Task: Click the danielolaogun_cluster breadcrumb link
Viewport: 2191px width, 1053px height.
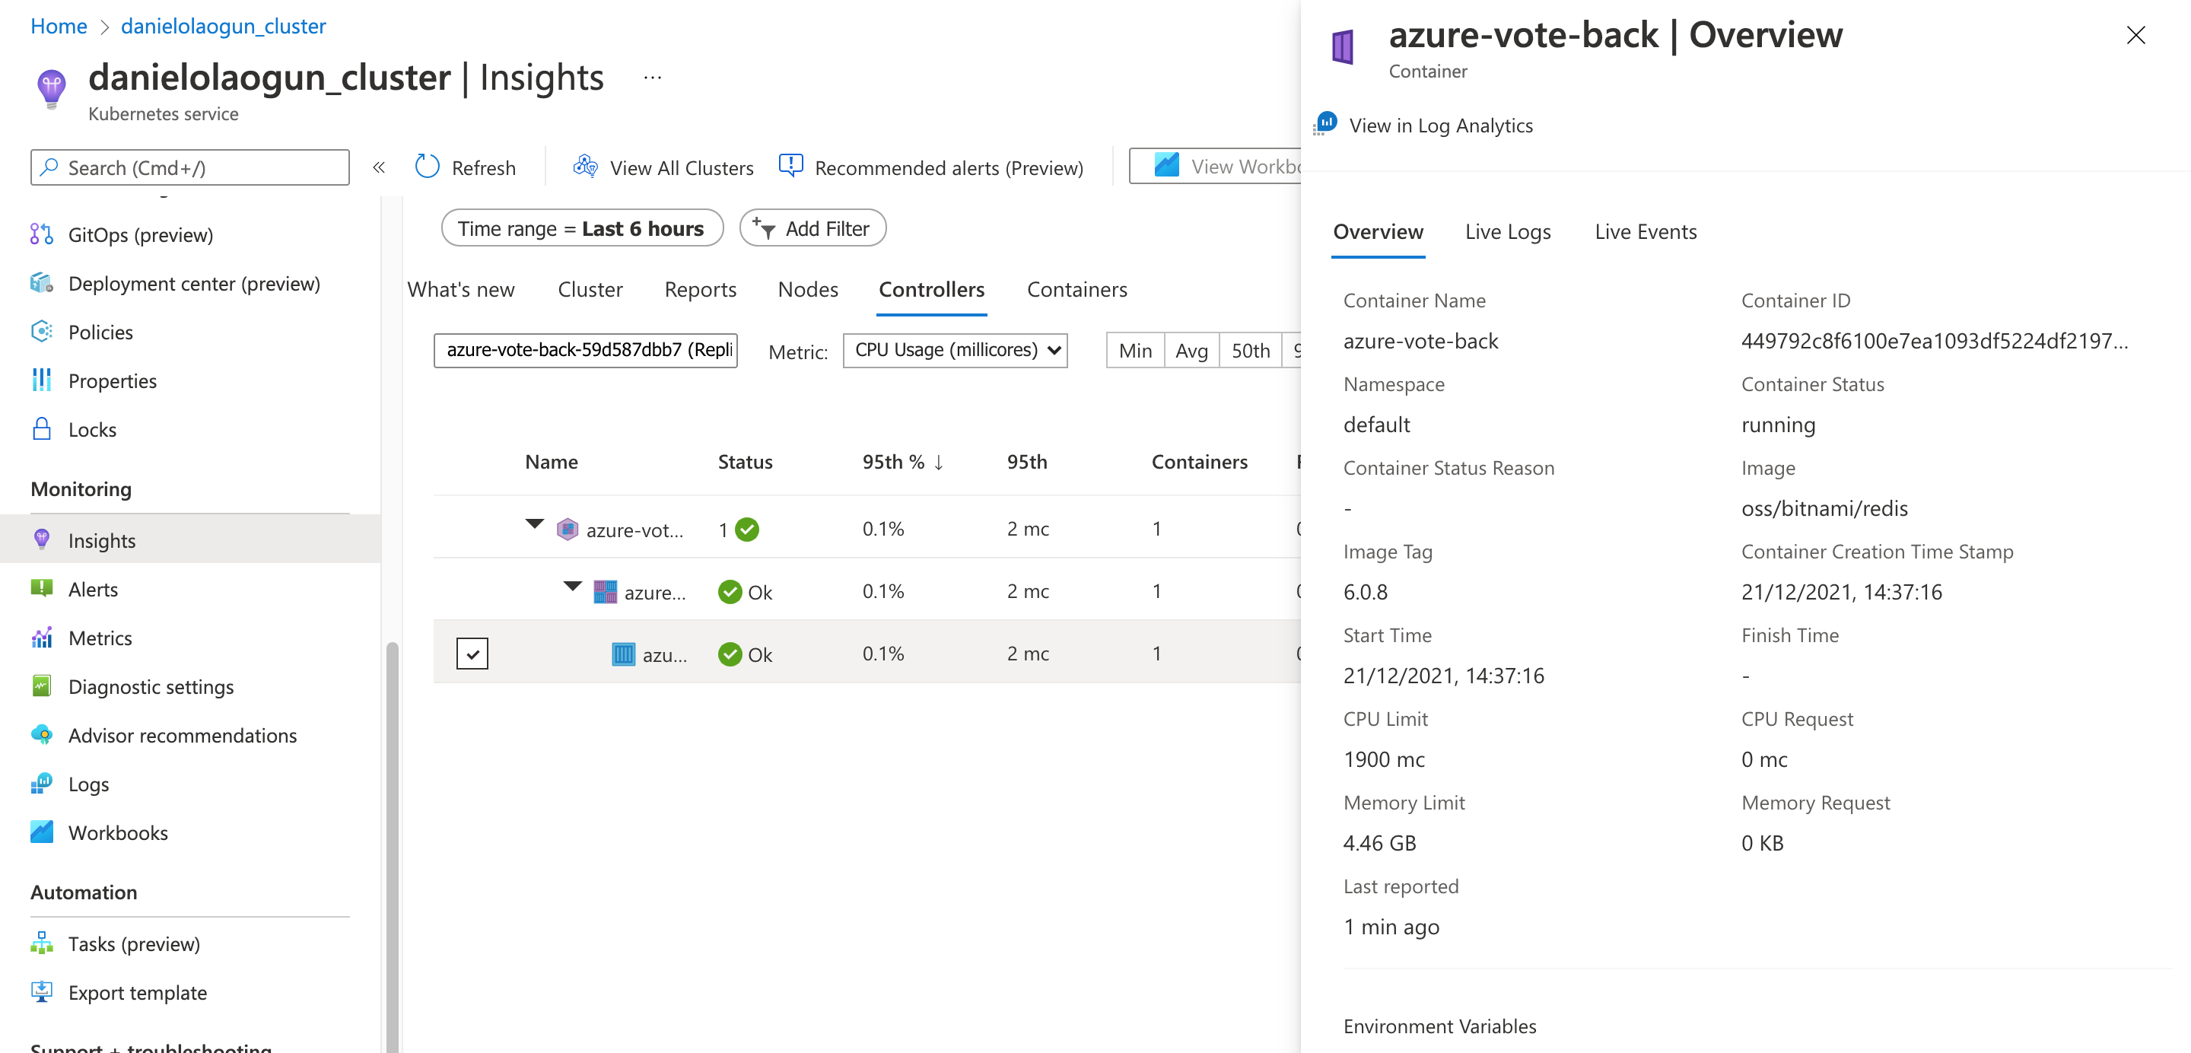Action: coord(224,26)
